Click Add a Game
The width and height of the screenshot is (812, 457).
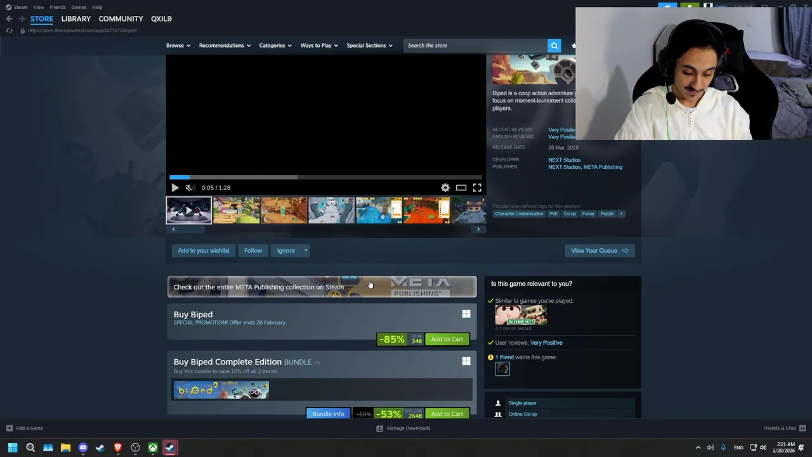click(x=25, y=428)
